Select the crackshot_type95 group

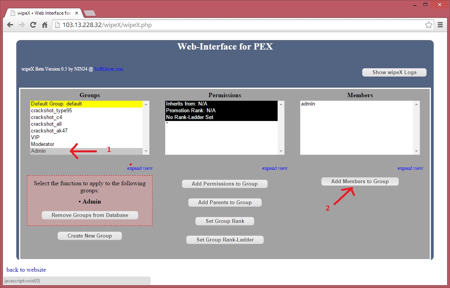86,111
